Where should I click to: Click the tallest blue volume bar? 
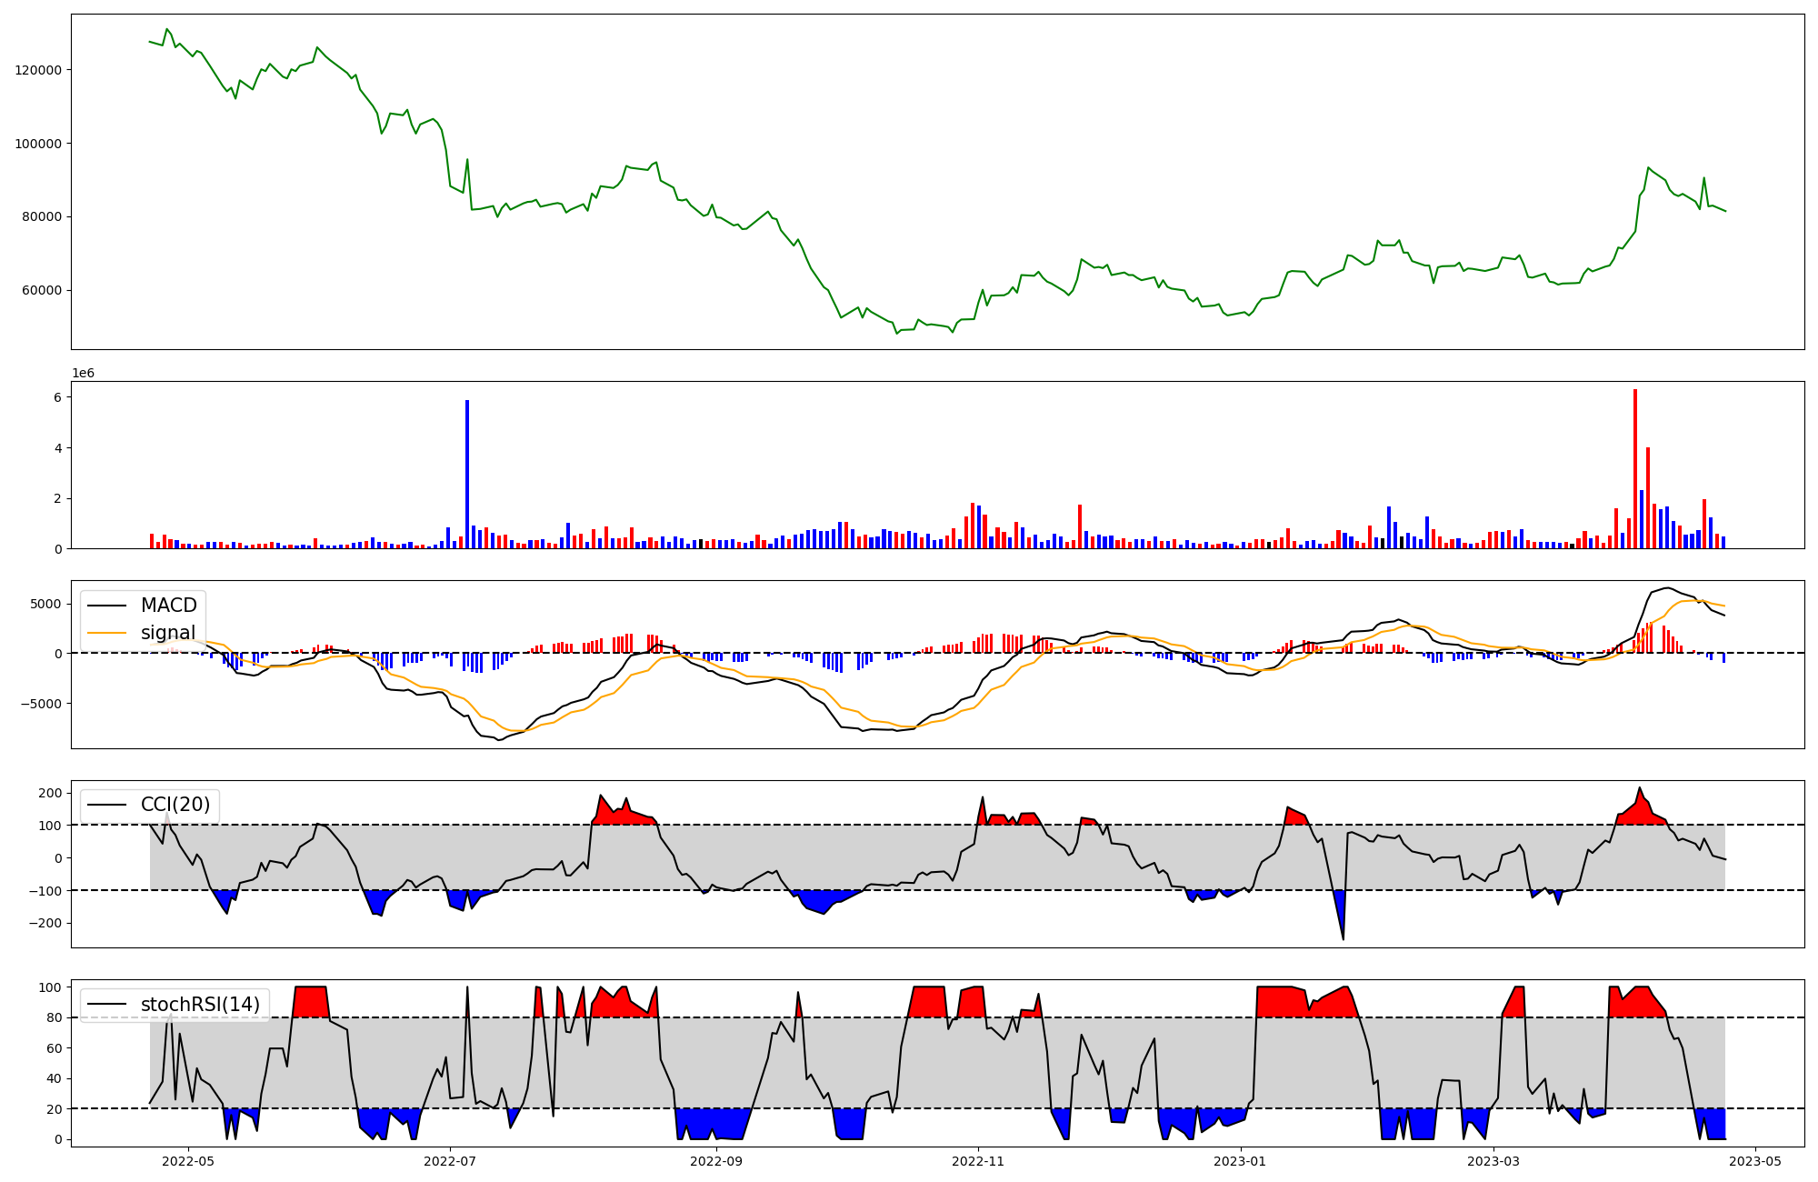(x=467, y=473)
